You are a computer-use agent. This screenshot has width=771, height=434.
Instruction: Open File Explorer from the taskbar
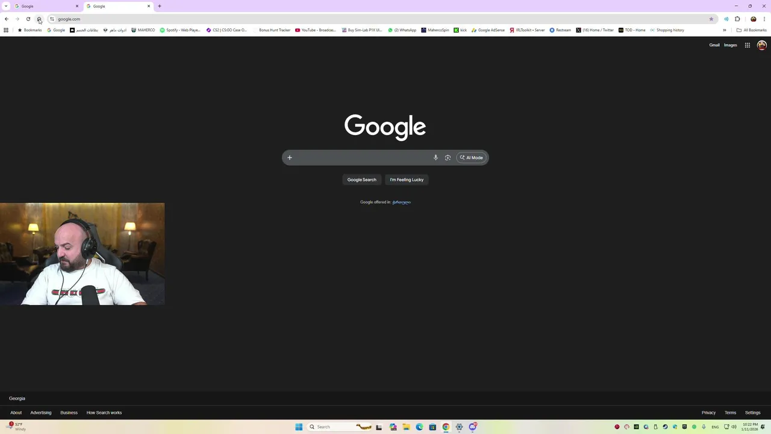[406, 427]
